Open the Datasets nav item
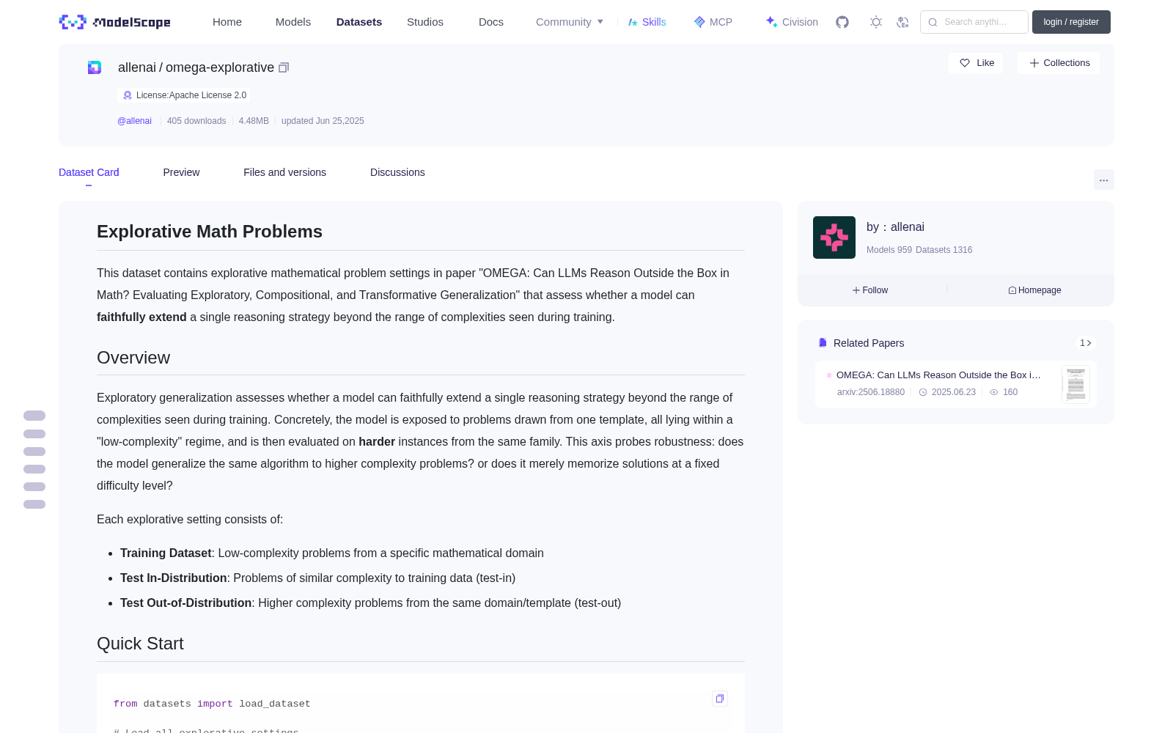The width and height of the screenshot is (1173, 733). 359,22
